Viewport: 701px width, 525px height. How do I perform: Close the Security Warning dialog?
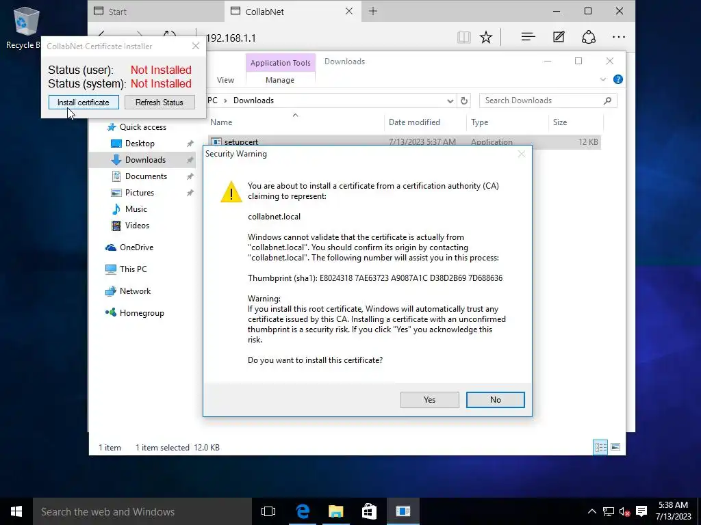coord(521,154)
